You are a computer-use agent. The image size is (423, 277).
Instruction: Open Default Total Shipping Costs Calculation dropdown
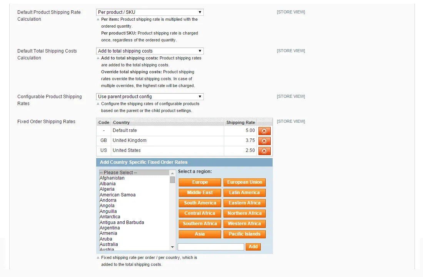[x=150, y=51]
